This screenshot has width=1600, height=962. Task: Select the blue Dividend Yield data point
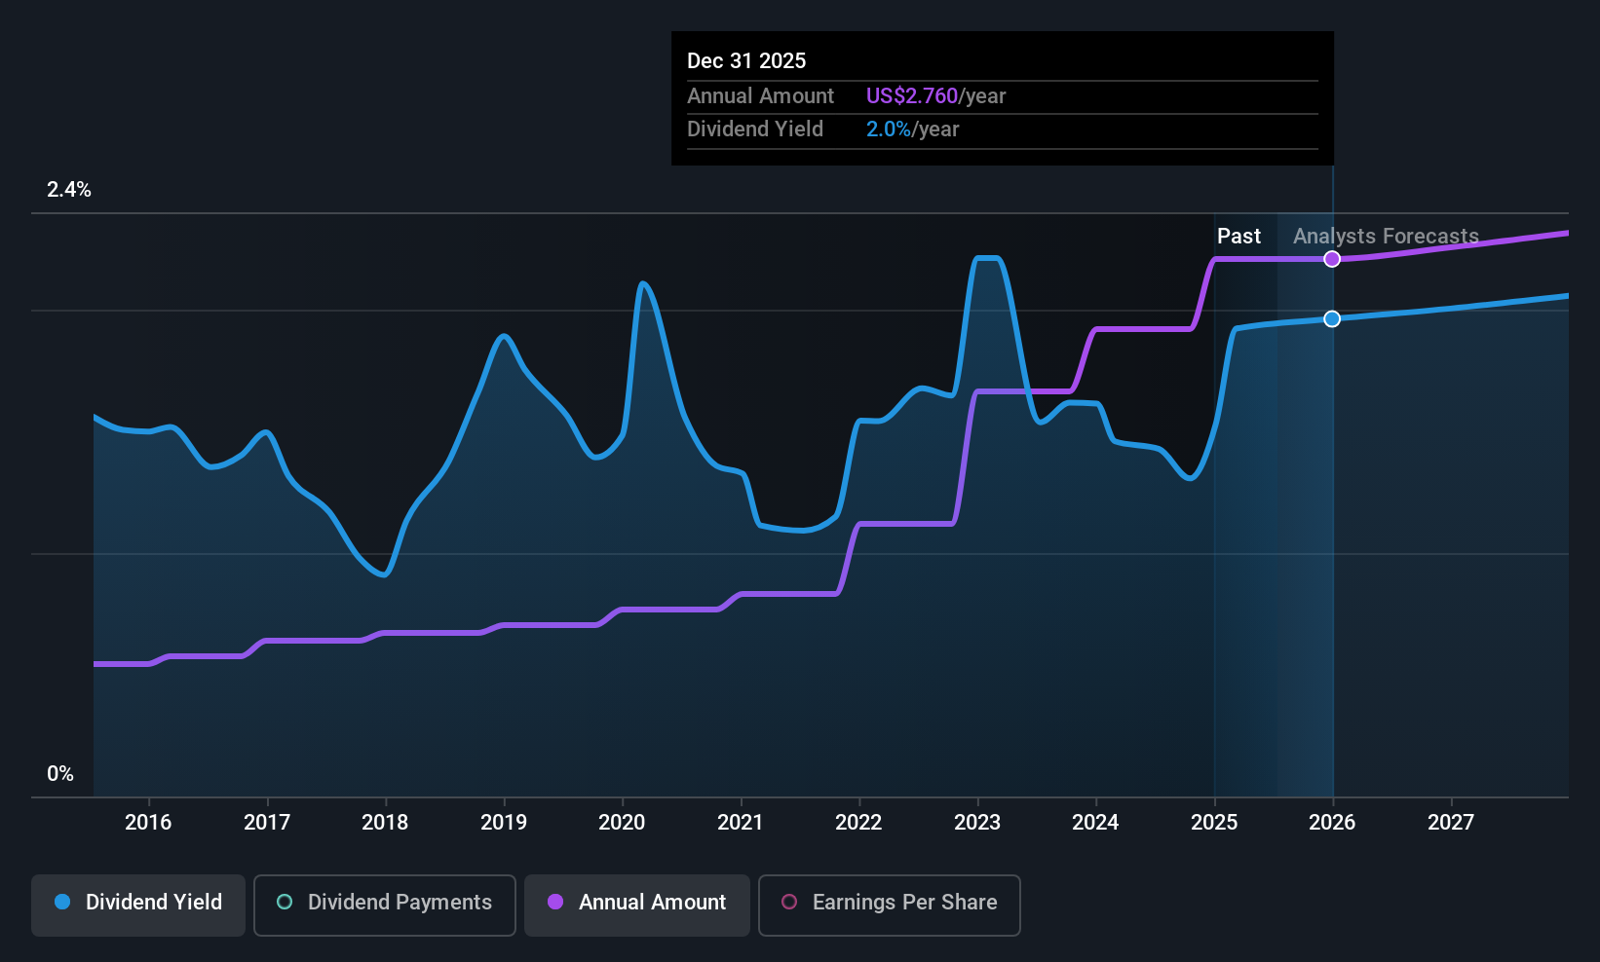[1332, 319]
